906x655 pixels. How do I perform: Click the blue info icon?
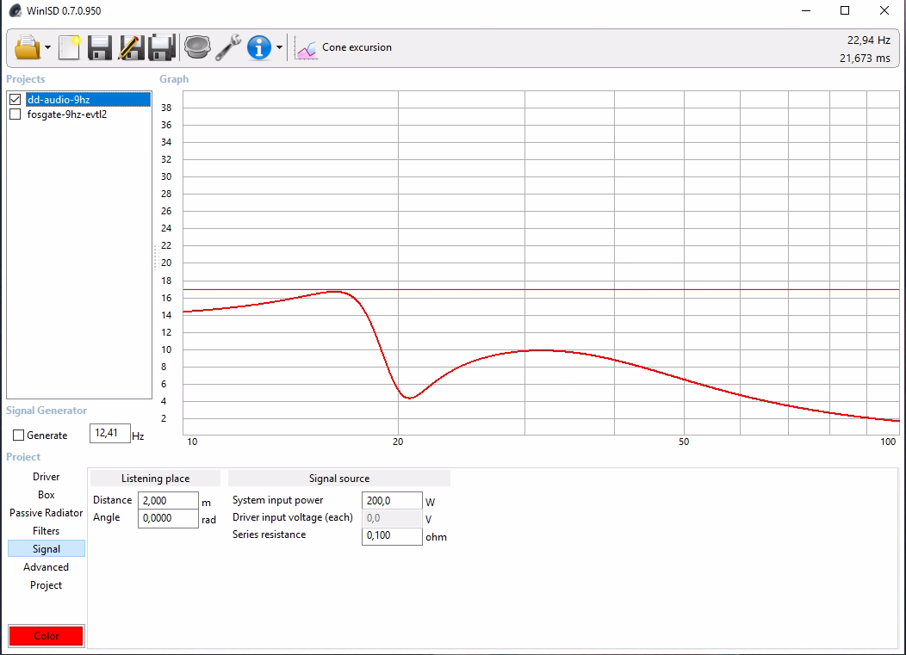coord(259,47)
